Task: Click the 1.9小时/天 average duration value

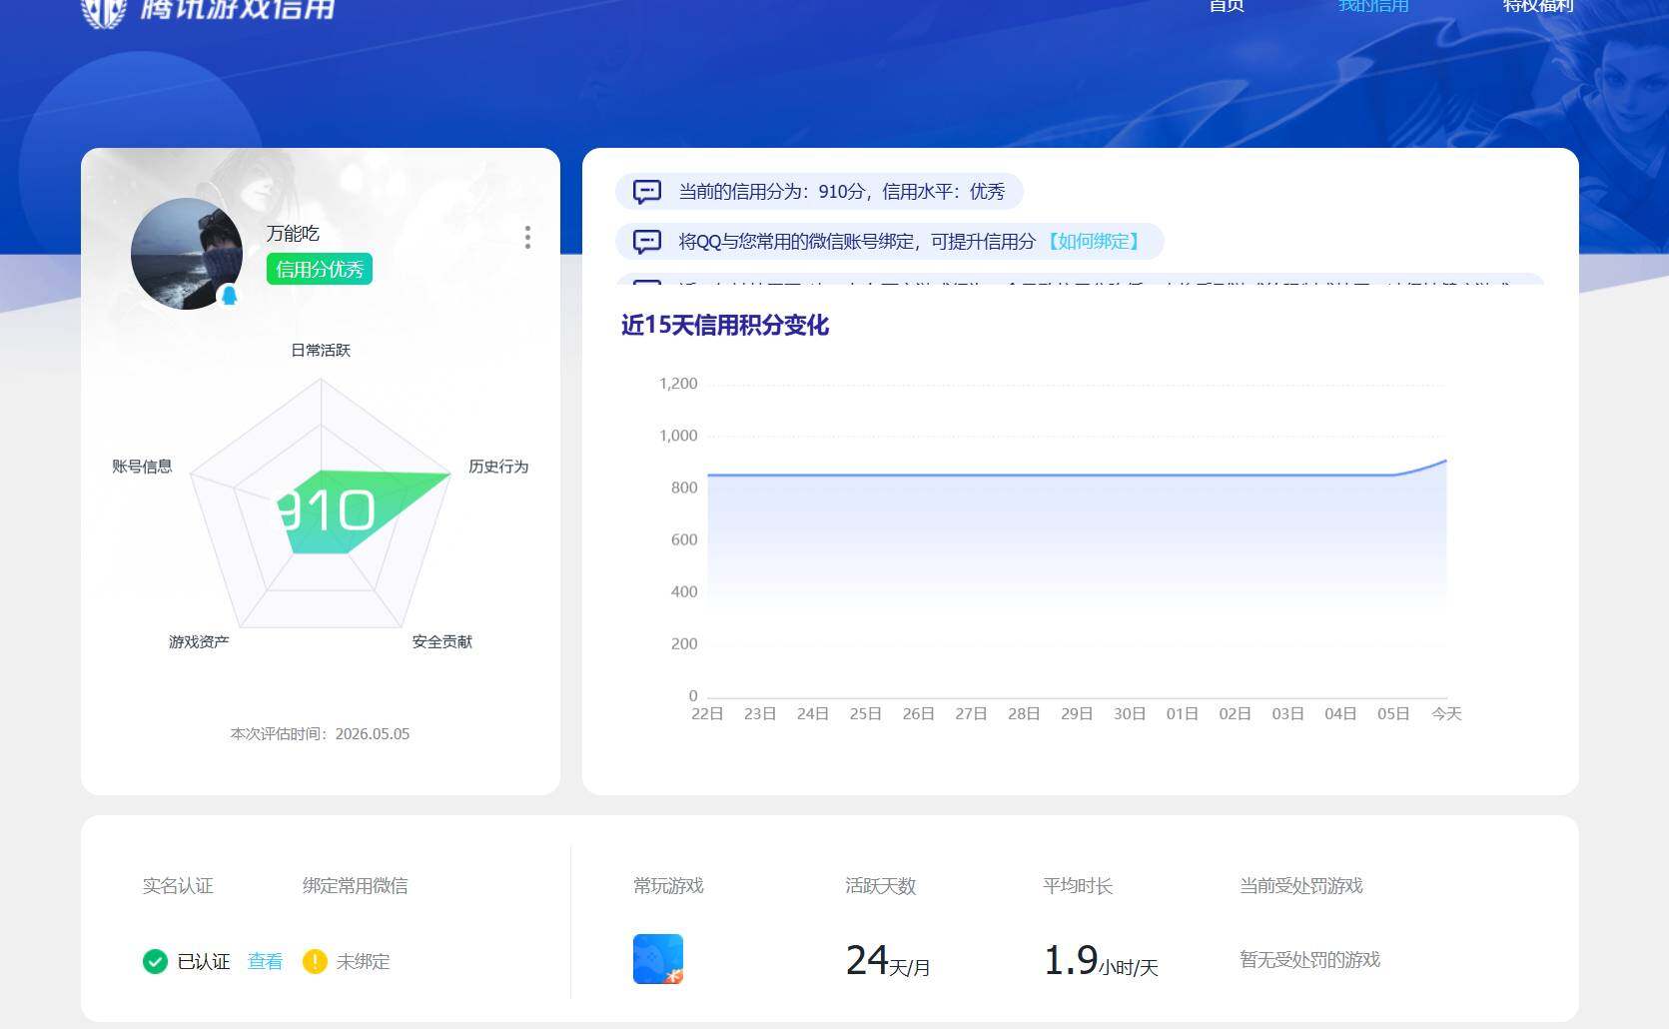Action: [x=1101, y=961]
